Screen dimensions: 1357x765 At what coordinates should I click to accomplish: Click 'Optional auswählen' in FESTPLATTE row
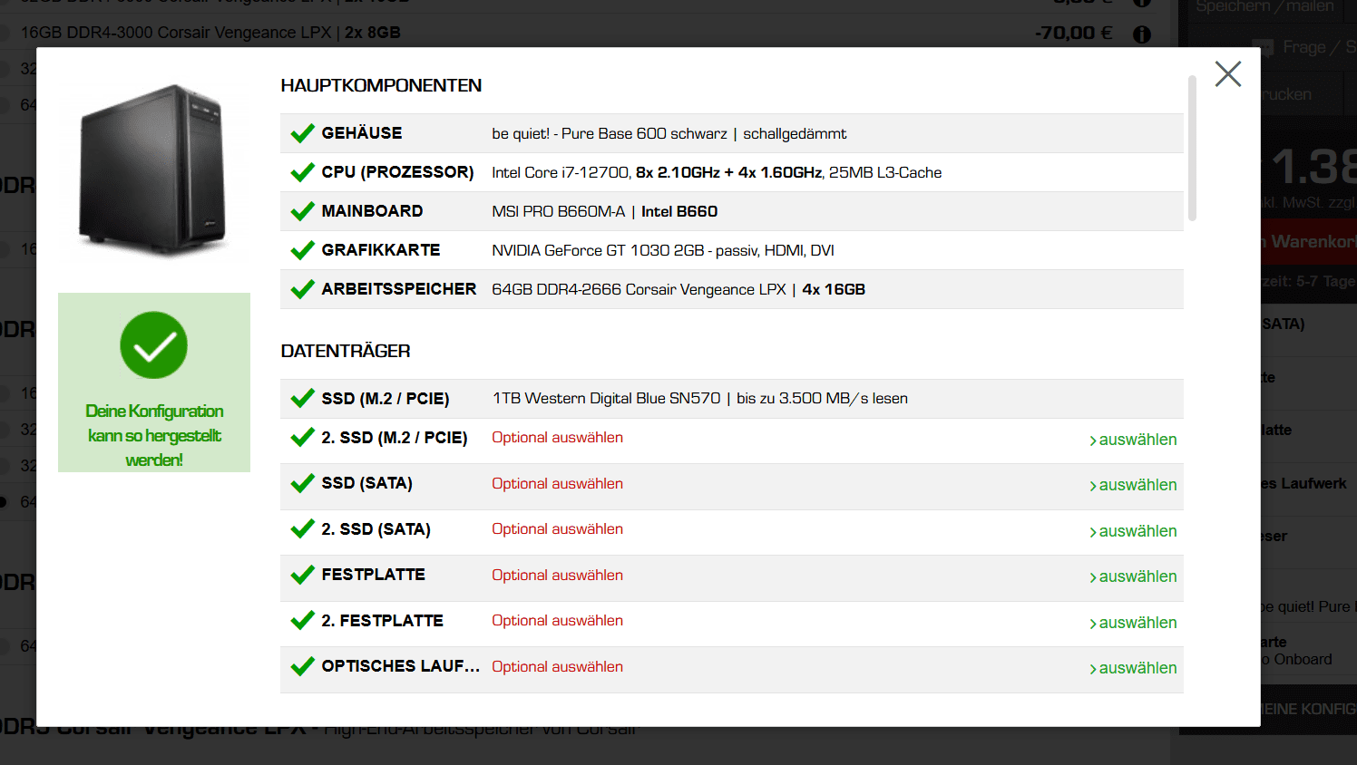pos(557,575)
